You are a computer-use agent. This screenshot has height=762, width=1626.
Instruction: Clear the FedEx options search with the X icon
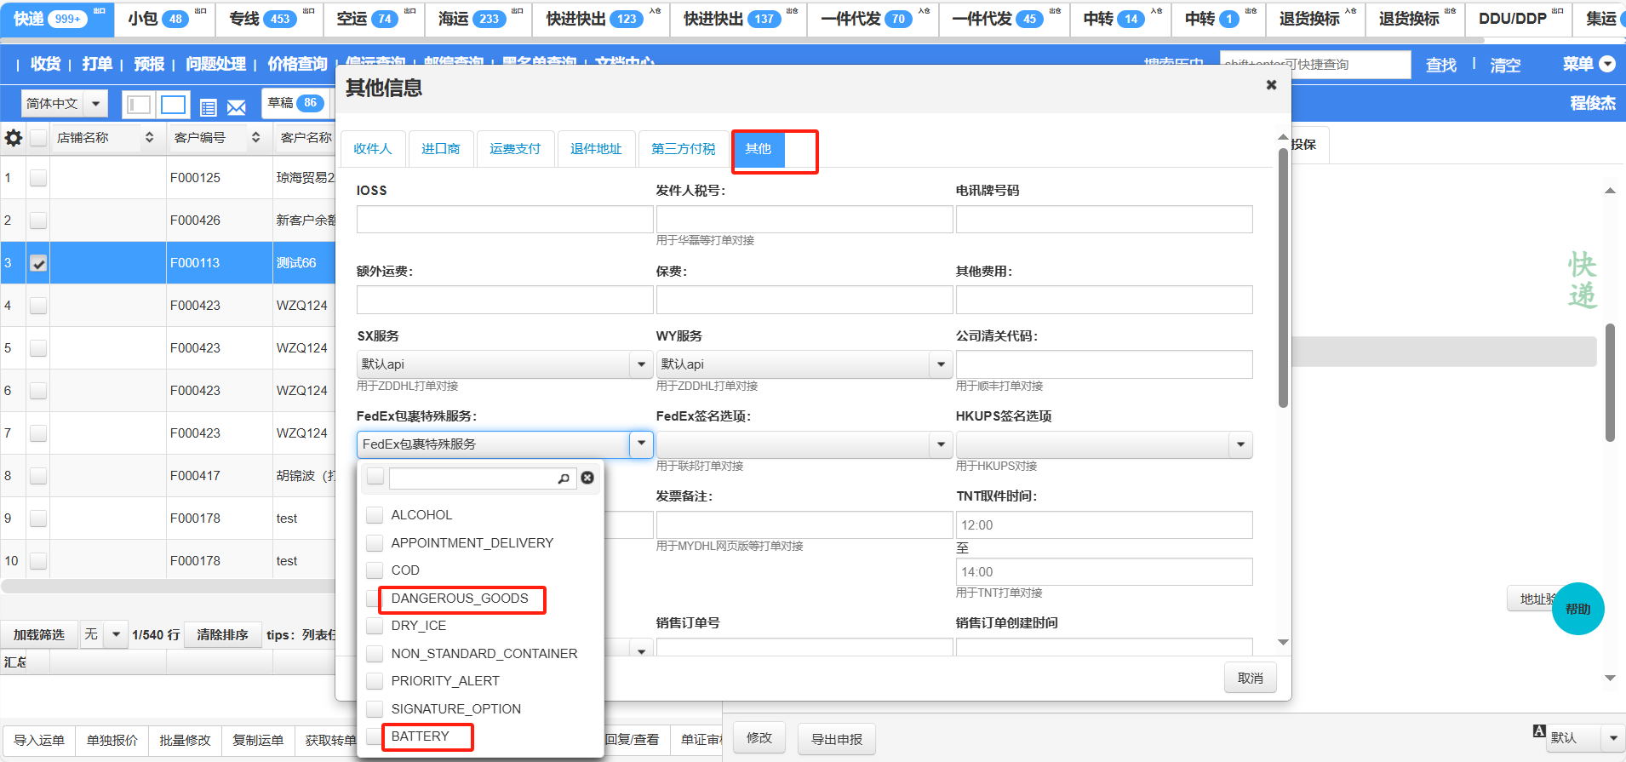click(x=587, y=478)
